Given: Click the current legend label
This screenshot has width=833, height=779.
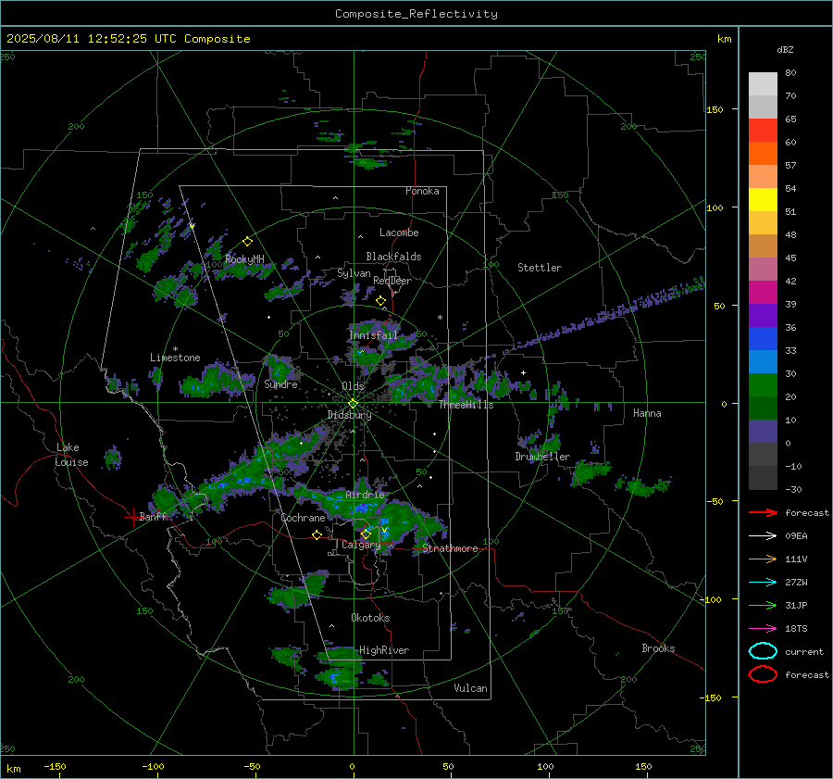Looking at the screenshot, I should (804, 651).
